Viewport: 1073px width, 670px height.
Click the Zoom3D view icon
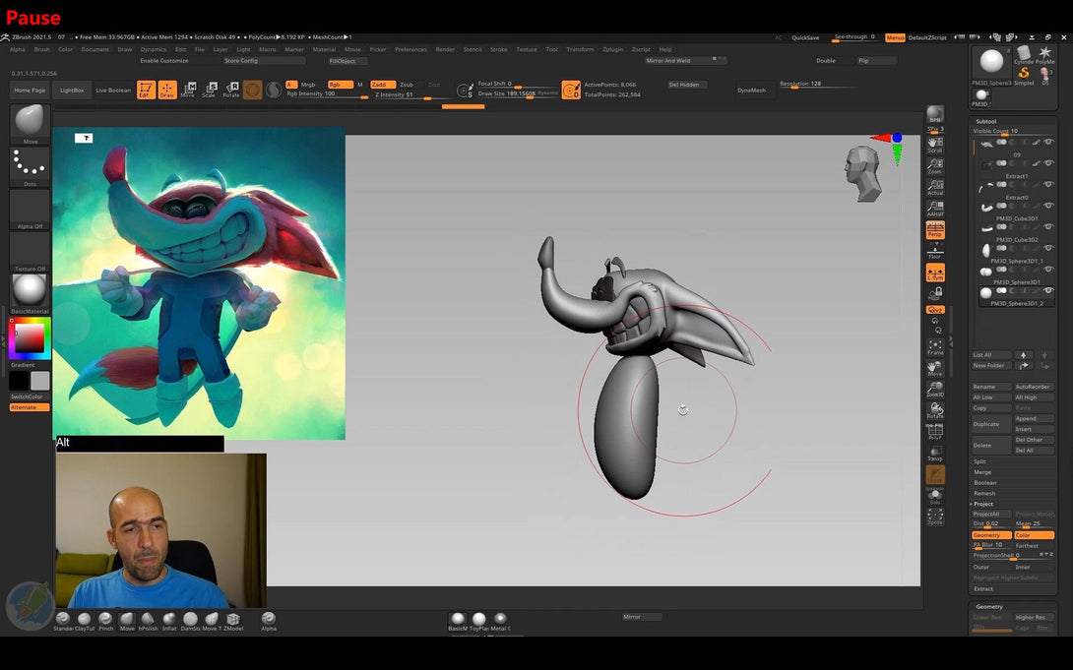(935, 390)
